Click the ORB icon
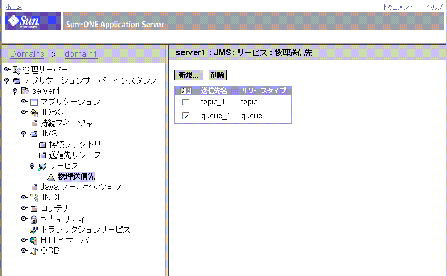This screenshot has width=447, height=276. pos(34,251)
